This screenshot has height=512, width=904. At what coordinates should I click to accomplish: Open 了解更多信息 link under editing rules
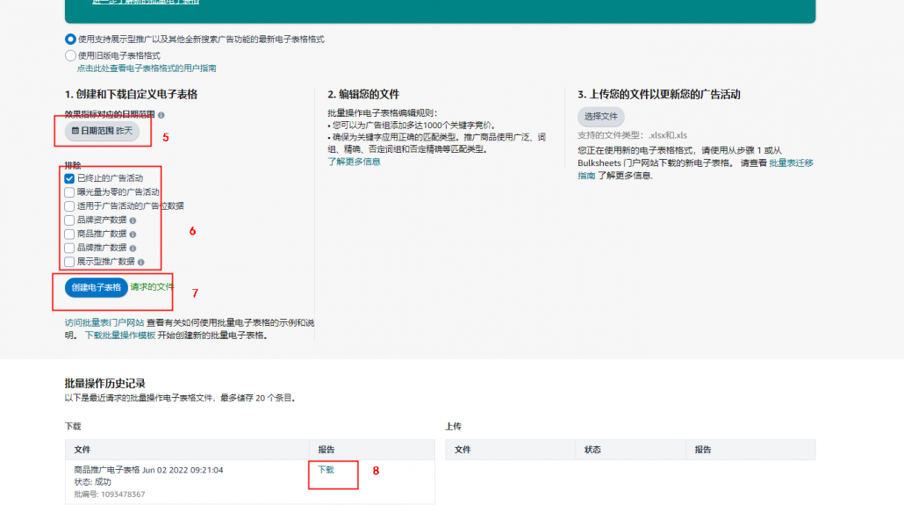354,162
